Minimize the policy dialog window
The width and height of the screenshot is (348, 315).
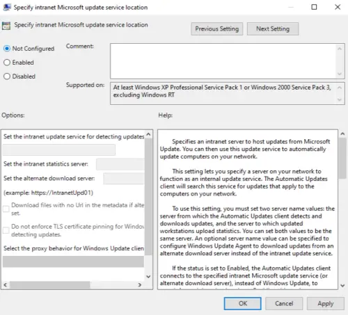(291, 7)
